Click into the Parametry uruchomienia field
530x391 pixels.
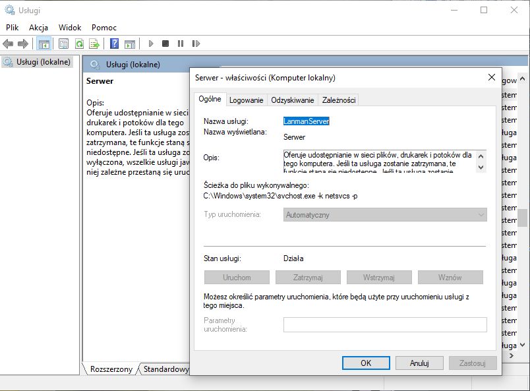385,324
